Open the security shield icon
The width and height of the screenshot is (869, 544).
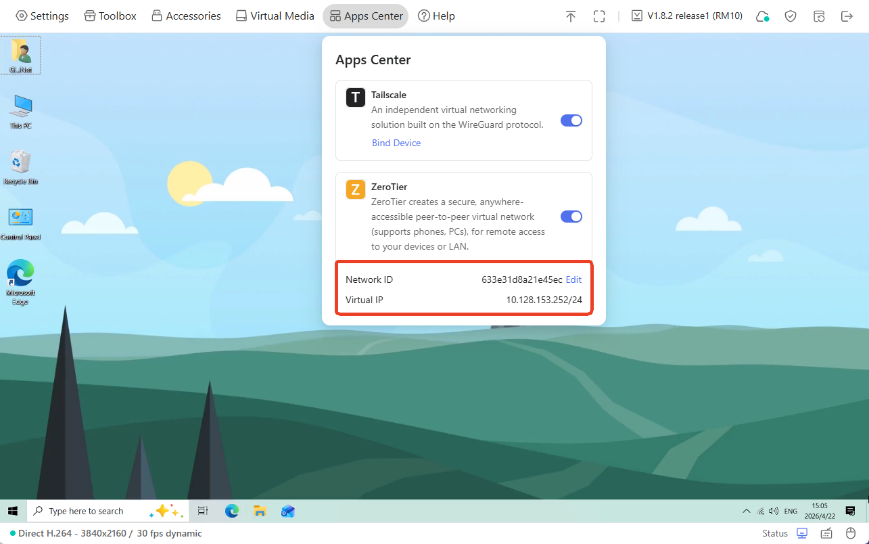(x=791, y=16)
